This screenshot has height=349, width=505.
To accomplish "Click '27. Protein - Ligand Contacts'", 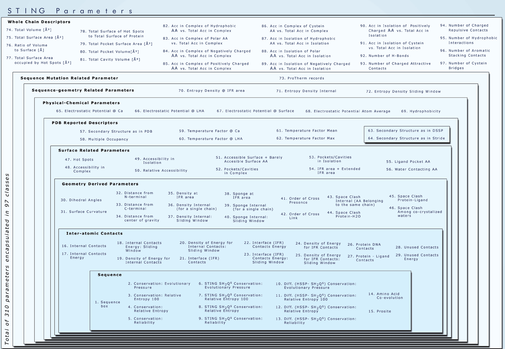I will [x=369, y=258].
